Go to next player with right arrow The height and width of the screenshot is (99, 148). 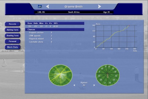tap(99, 7)
